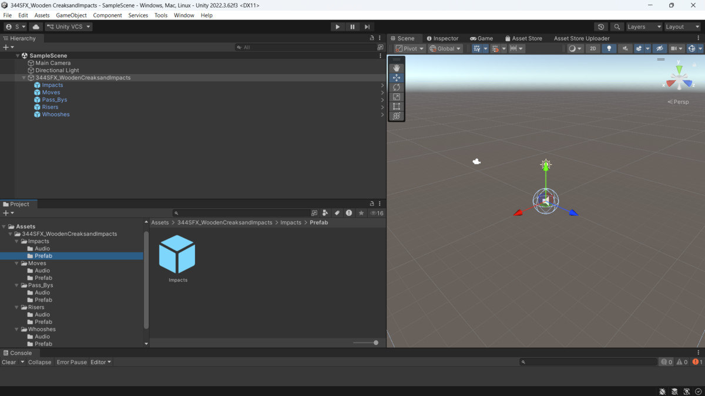Click Scene view camera settings icon

tap(677, 49)
